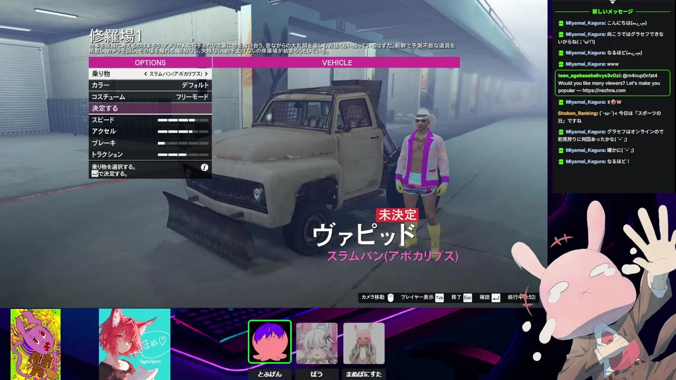The width and height of the screenshot is (676, 380).
Task: Click the left arrow beside スラムバン(アポカリプス)
Action: 145,74
